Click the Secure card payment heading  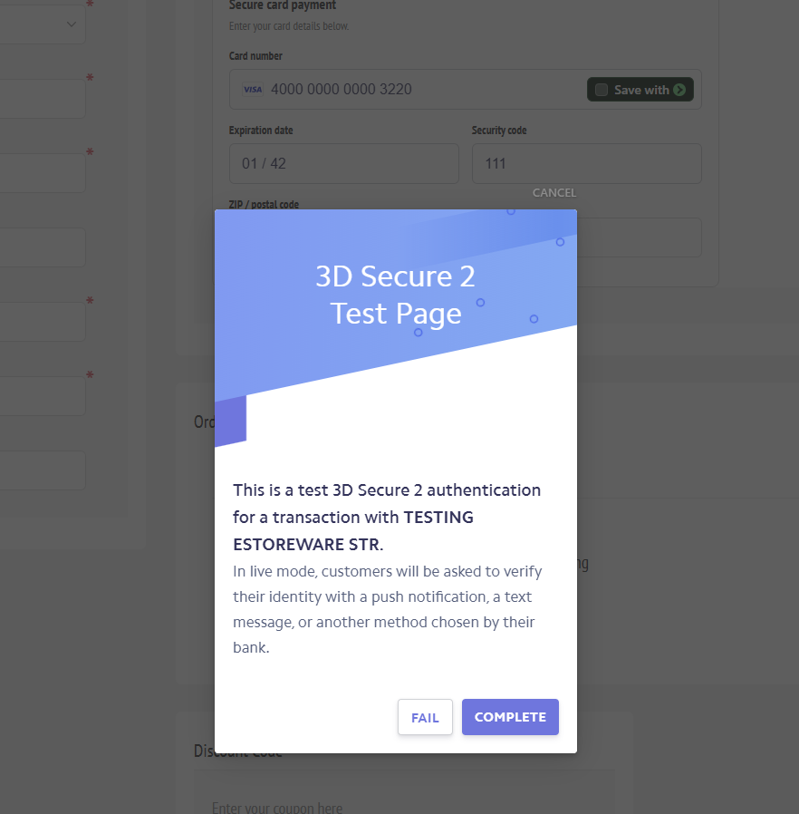[283, 5]
